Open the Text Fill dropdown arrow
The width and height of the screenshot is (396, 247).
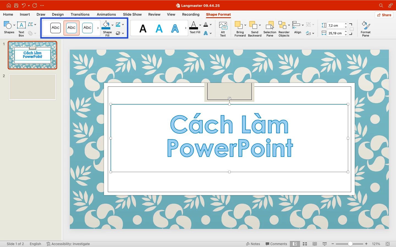[200, 25]
